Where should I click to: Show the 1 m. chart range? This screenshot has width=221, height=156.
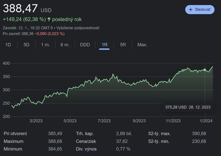point(46,45)
